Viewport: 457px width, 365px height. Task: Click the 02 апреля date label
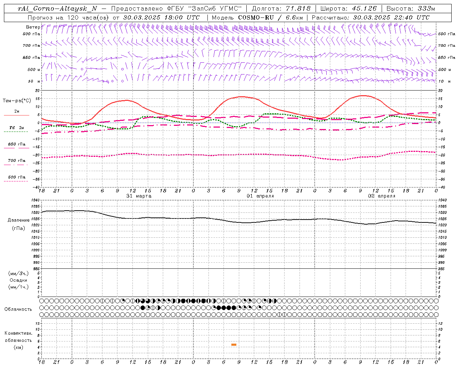tap(382, 196)
